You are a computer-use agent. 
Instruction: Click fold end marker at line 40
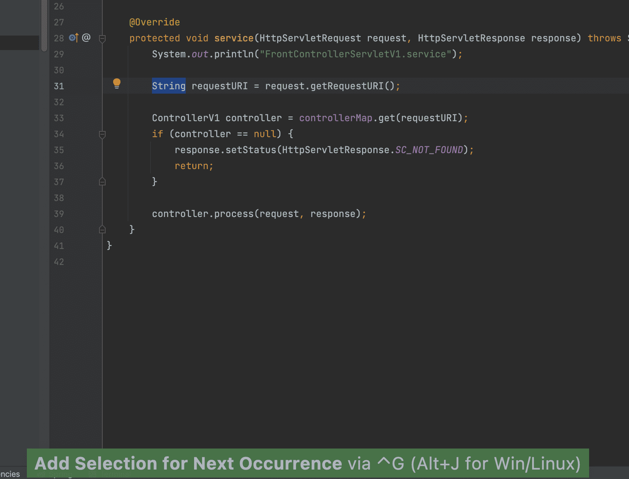102,230
